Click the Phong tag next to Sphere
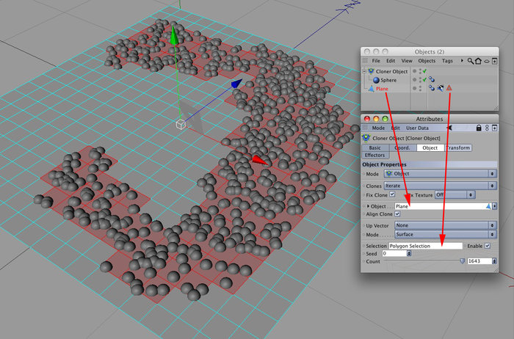 pyautogui.click(x=432, y=79)
